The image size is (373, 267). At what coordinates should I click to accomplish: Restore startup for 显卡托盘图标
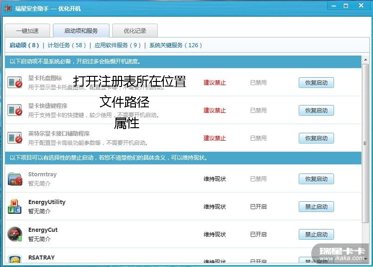click(x=316, y=83)
